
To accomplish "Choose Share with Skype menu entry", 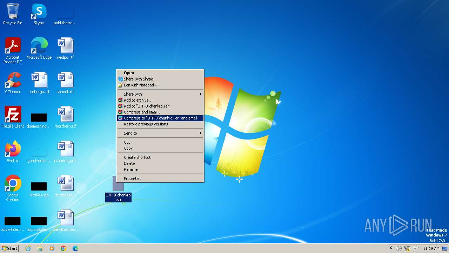I will pos(160,79).
